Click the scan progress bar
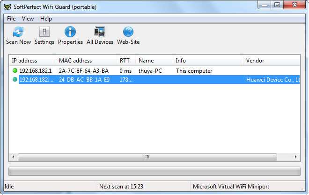The height and width of the screenshot is (195, 309). [x=154, y=171]
